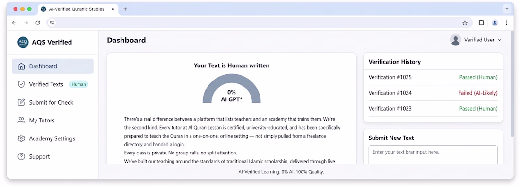Click the 0% AI GPT gauge
Screen dimensions: 520x187
[x=232, y=89]
